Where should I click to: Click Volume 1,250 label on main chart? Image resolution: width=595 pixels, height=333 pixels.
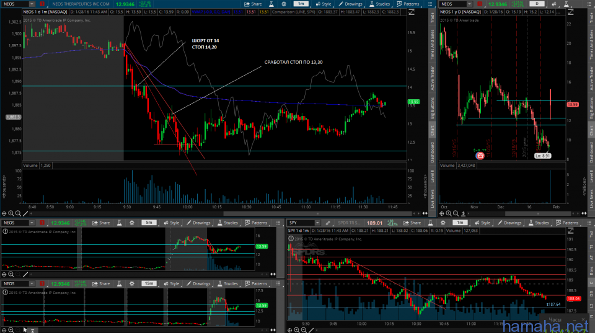37,166
